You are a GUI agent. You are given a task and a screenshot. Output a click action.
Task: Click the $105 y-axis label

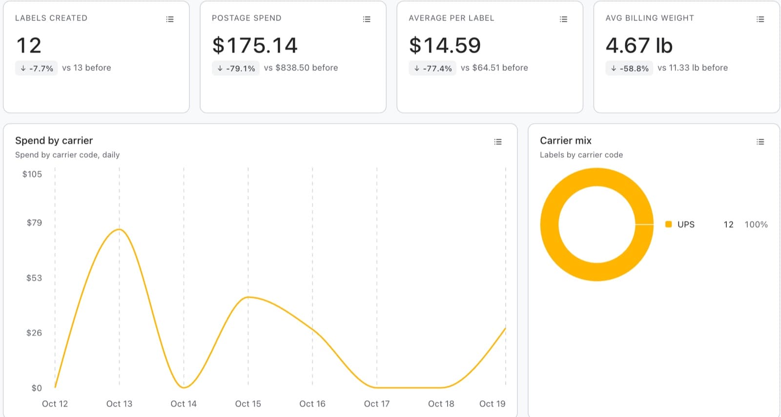tap(32, 174)
